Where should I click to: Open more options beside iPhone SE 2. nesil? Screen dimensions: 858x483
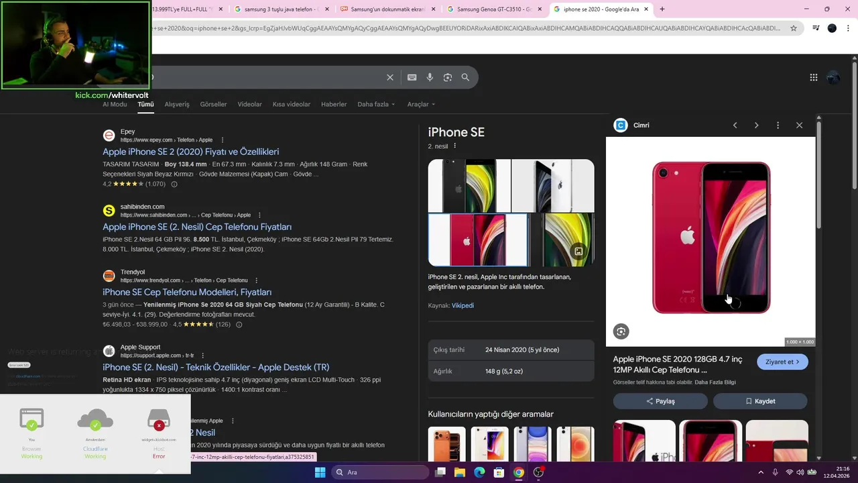454,146
